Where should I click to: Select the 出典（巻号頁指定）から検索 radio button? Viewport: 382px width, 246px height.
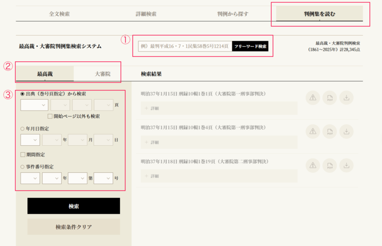click(x=22, y=94)
